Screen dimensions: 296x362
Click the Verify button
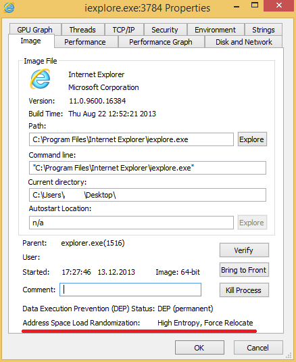[x=244, y=250]
